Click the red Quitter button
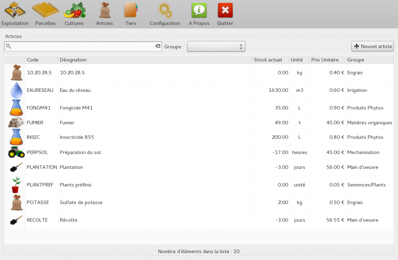This screenshot has width=398, height=260. pos(225,14)
